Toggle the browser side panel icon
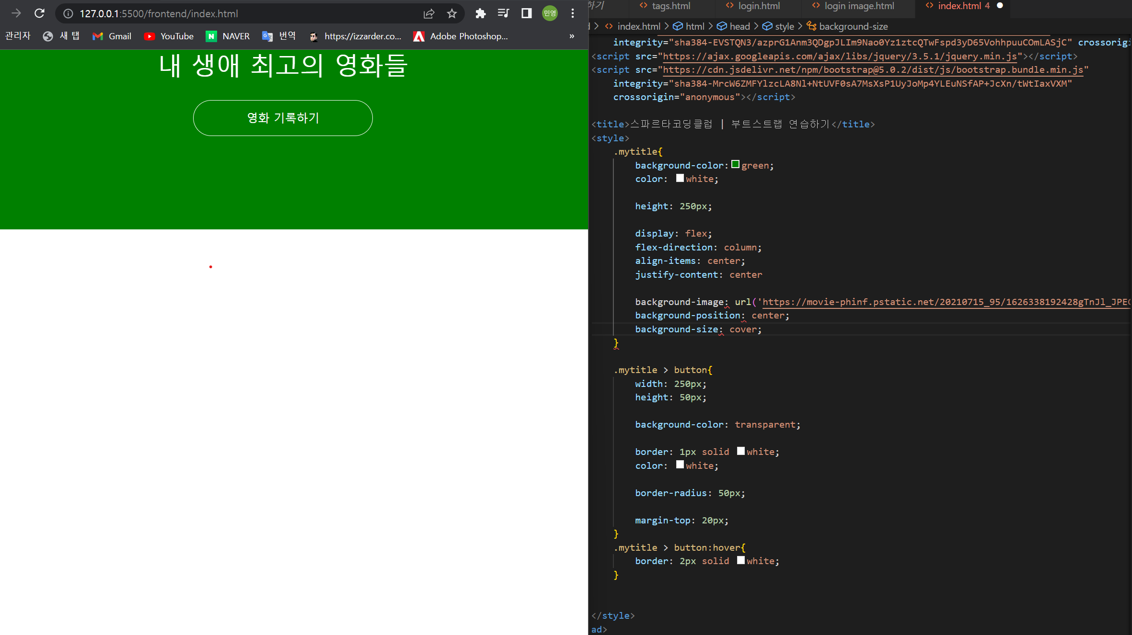This screenshot has height=635, width=1132. (527, 13)
